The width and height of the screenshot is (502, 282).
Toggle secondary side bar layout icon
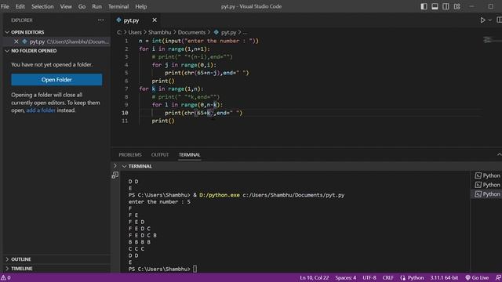(x=446, y=6)
